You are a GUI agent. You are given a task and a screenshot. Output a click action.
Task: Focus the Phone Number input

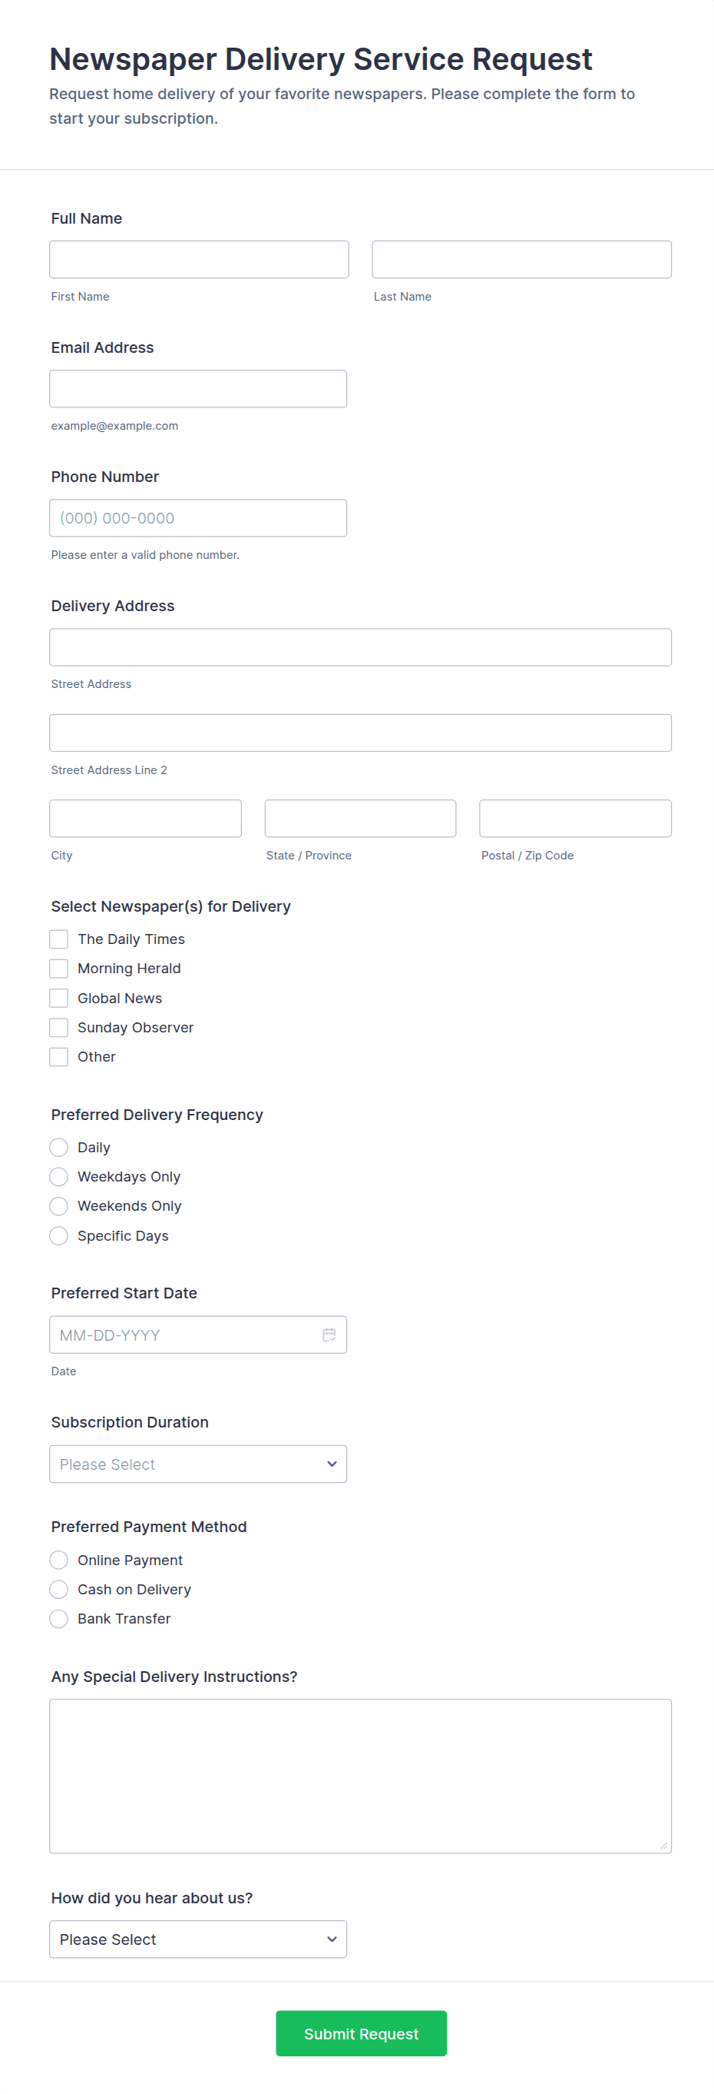point(197,518)
